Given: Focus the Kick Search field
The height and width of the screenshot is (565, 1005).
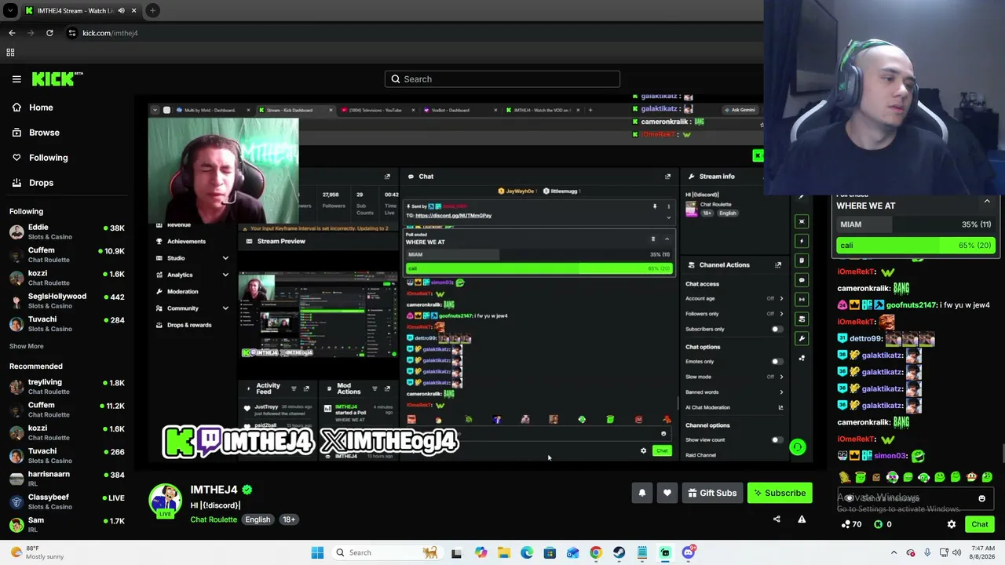Looking at the screenshot, I should pos(502,79).
